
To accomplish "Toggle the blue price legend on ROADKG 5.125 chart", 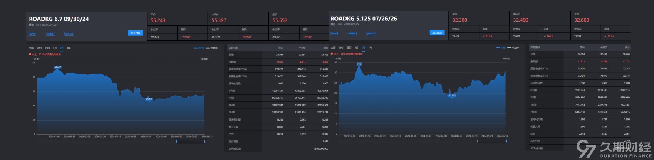I will tap(501, 47).
